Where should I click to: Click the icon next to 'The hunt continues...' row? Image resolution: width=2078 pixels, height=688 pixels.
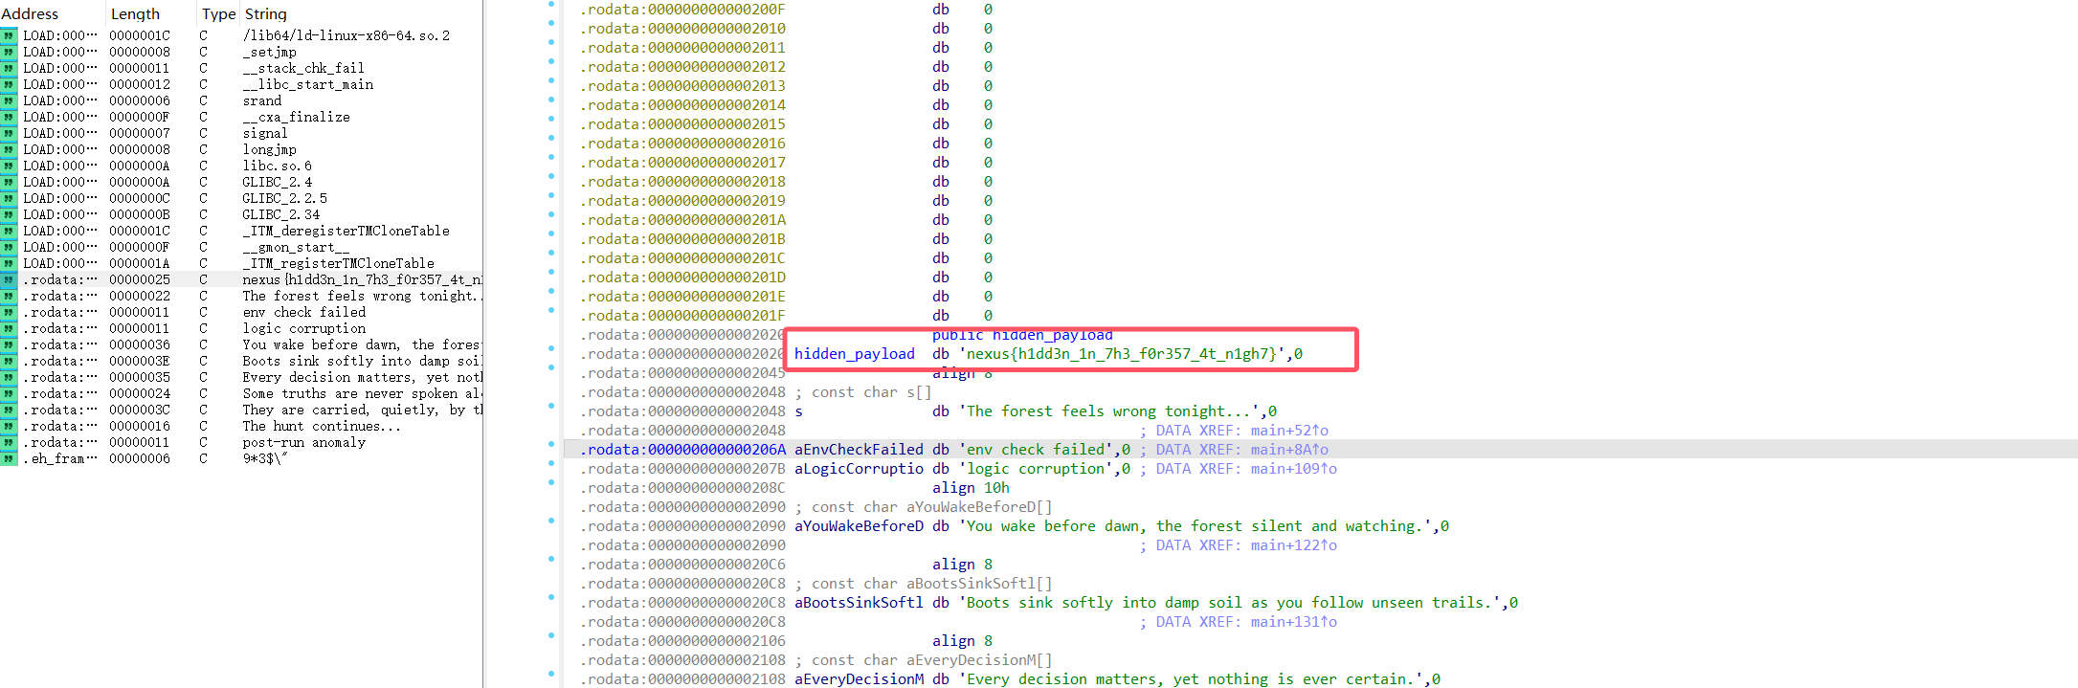click(x=9, y=426)
